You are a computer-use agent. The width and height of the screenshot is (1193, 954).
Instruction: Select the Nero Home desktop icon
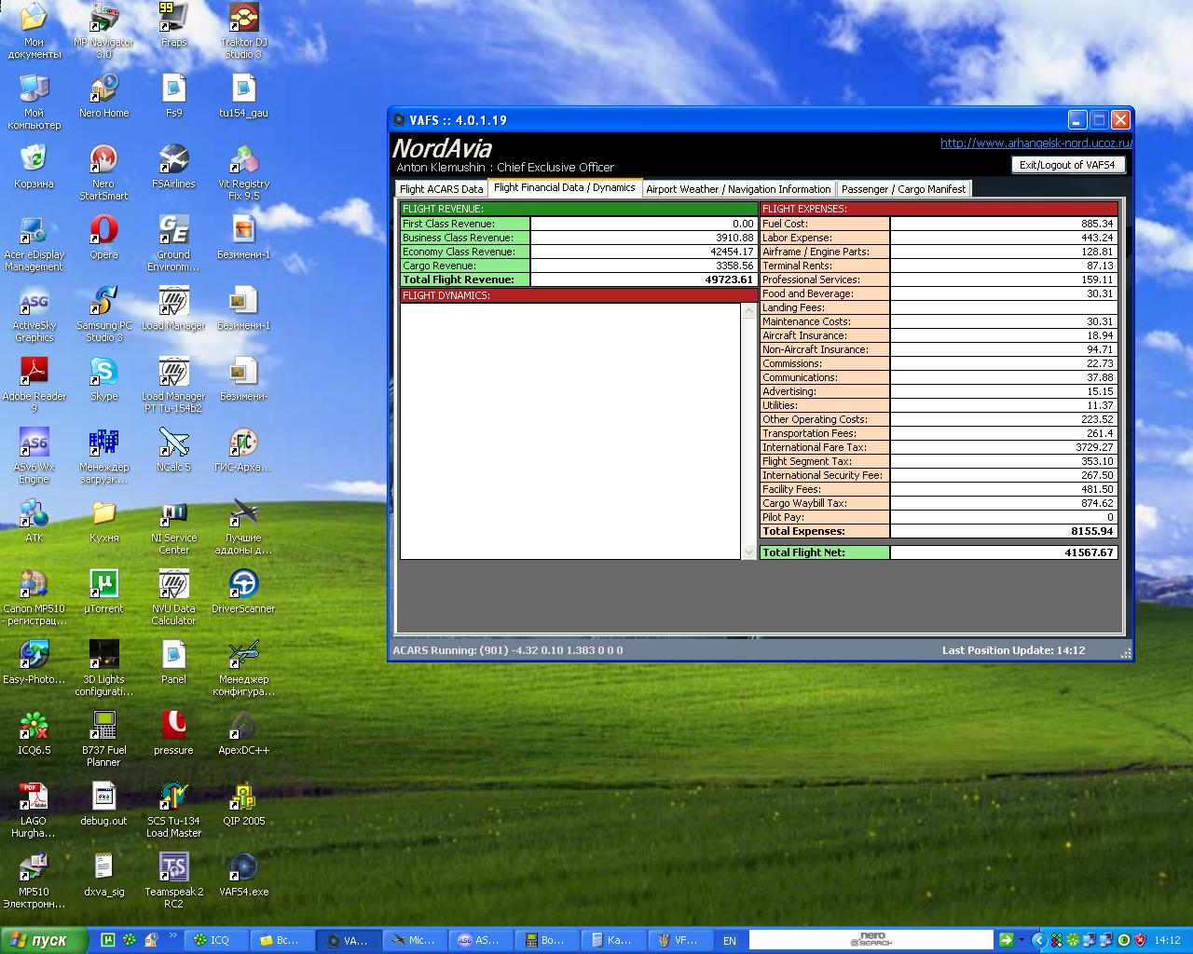pyautogui.click(x=103, y=95)
